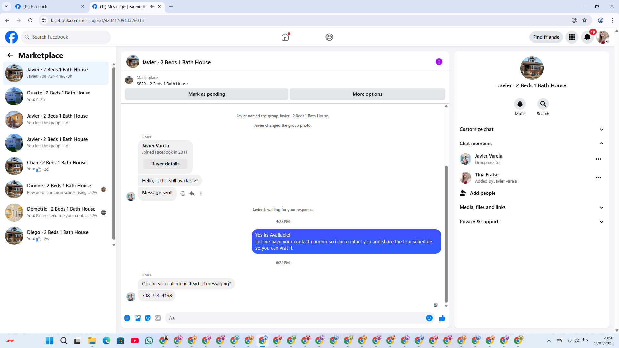Click Mark as pending button

206,94
